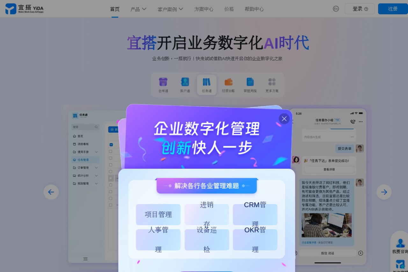Choose the 进销存 option in popup
Screen dimensions: 408x272
pyautogui.click(x=207, y=215)
